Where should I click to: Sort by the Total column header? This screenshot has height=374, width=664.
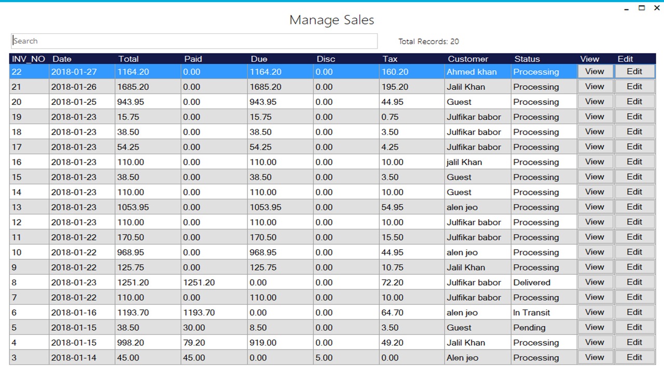tap(129, 59)
